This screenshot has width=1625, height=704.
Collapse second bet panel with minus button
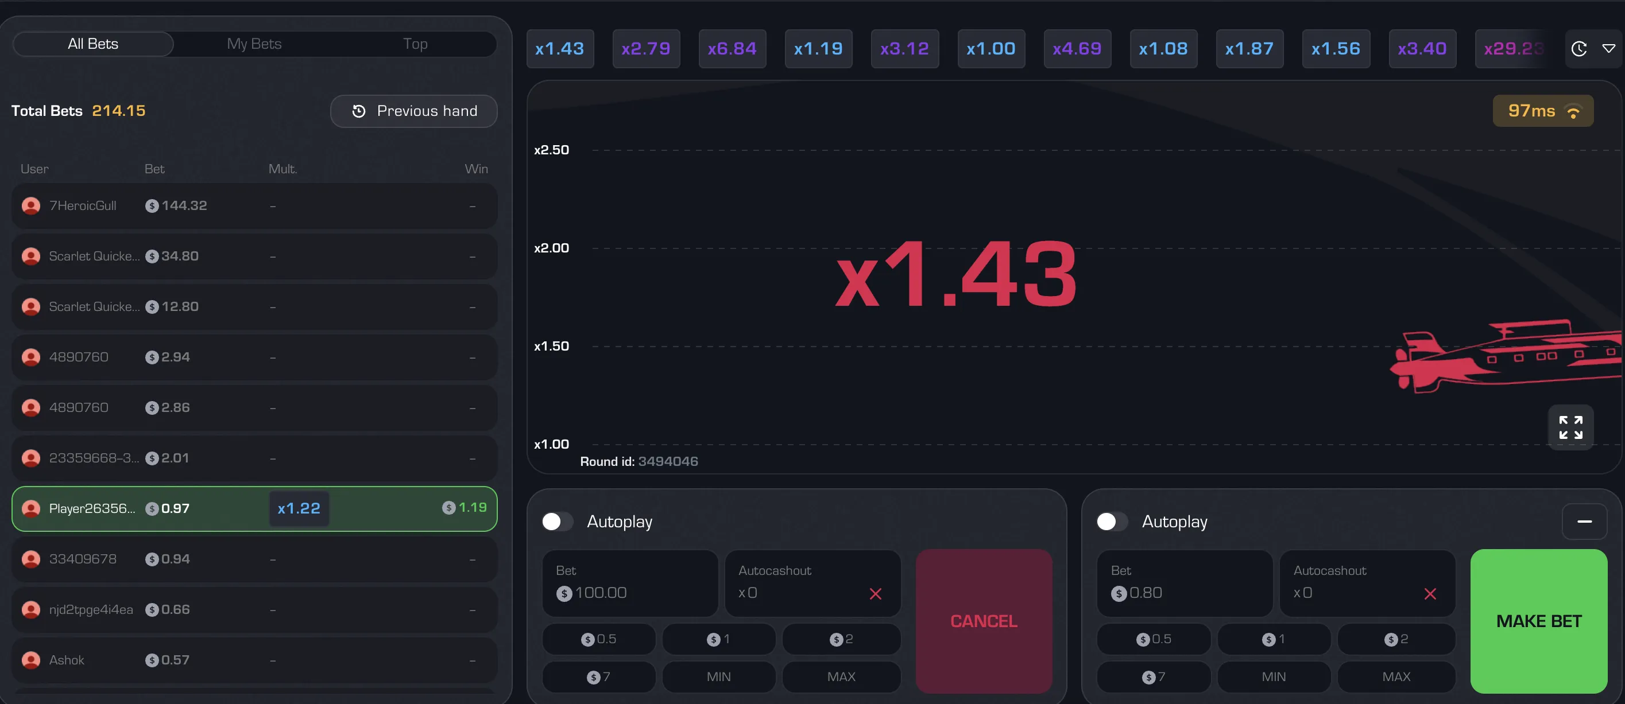pos(1584,522)
